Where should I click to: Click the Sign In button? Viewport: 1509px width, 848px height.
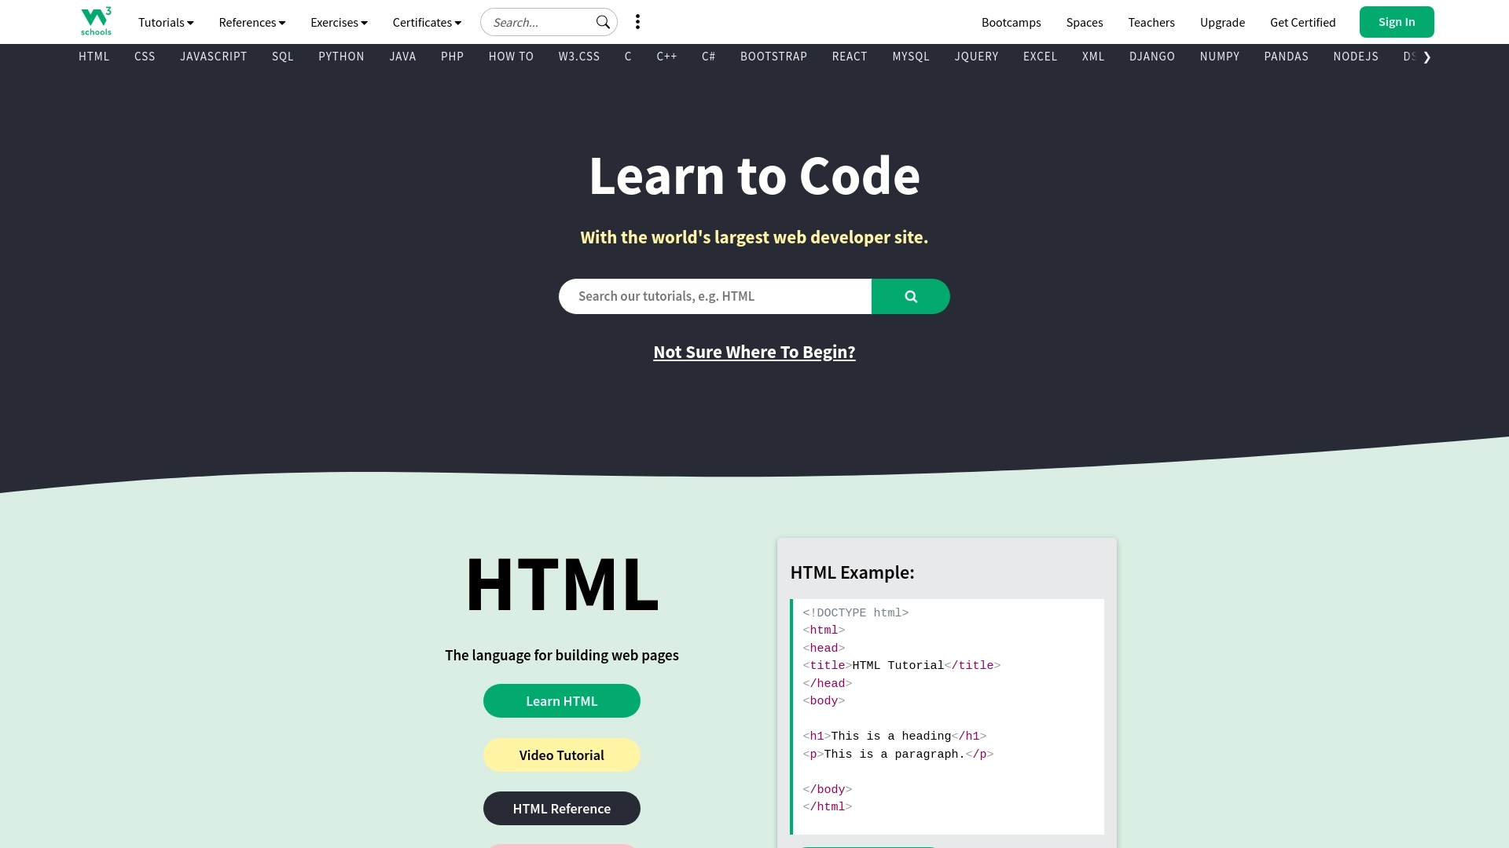click(x=1397, y=22)
